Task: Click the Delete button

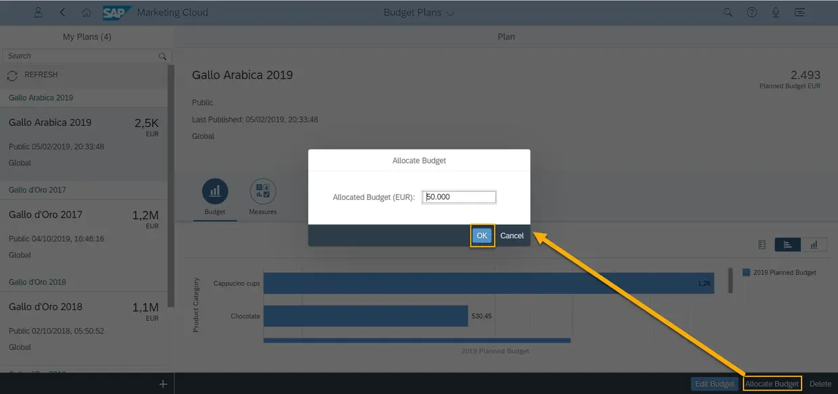Action: 820,384
